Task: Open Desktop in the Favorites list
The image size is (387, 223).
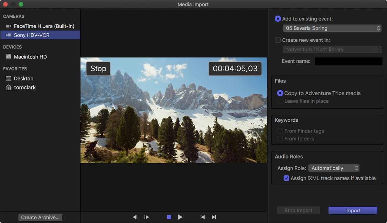Action: point(24,78)
